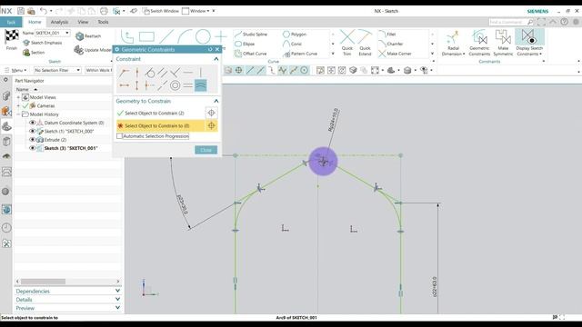Choose the Pattern Curve tool

(x=300, y=54)
